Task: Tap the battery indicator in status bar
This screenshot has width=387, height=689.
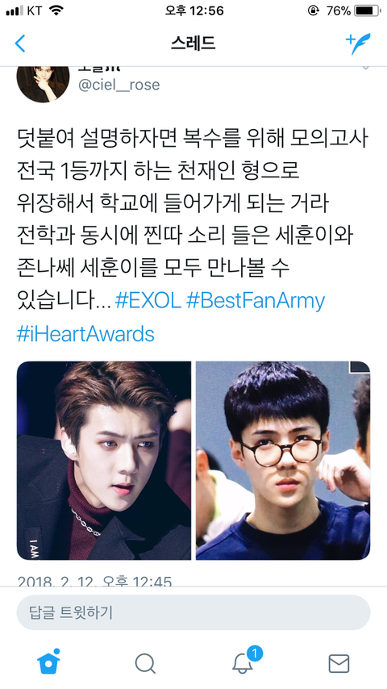Action: 367,11
